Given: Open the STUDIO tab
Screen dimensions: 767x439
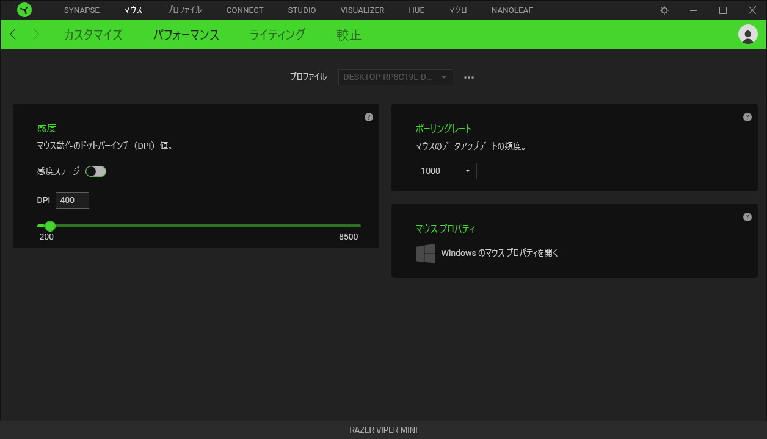Looking at the screenshot, I should tap(302, 10).
